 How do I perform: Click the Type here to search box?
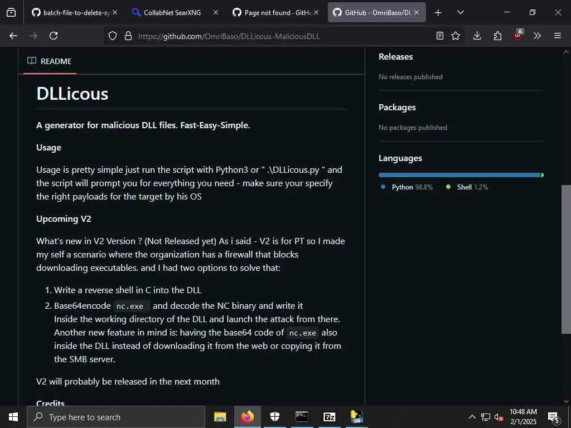[x=116, y=417]
